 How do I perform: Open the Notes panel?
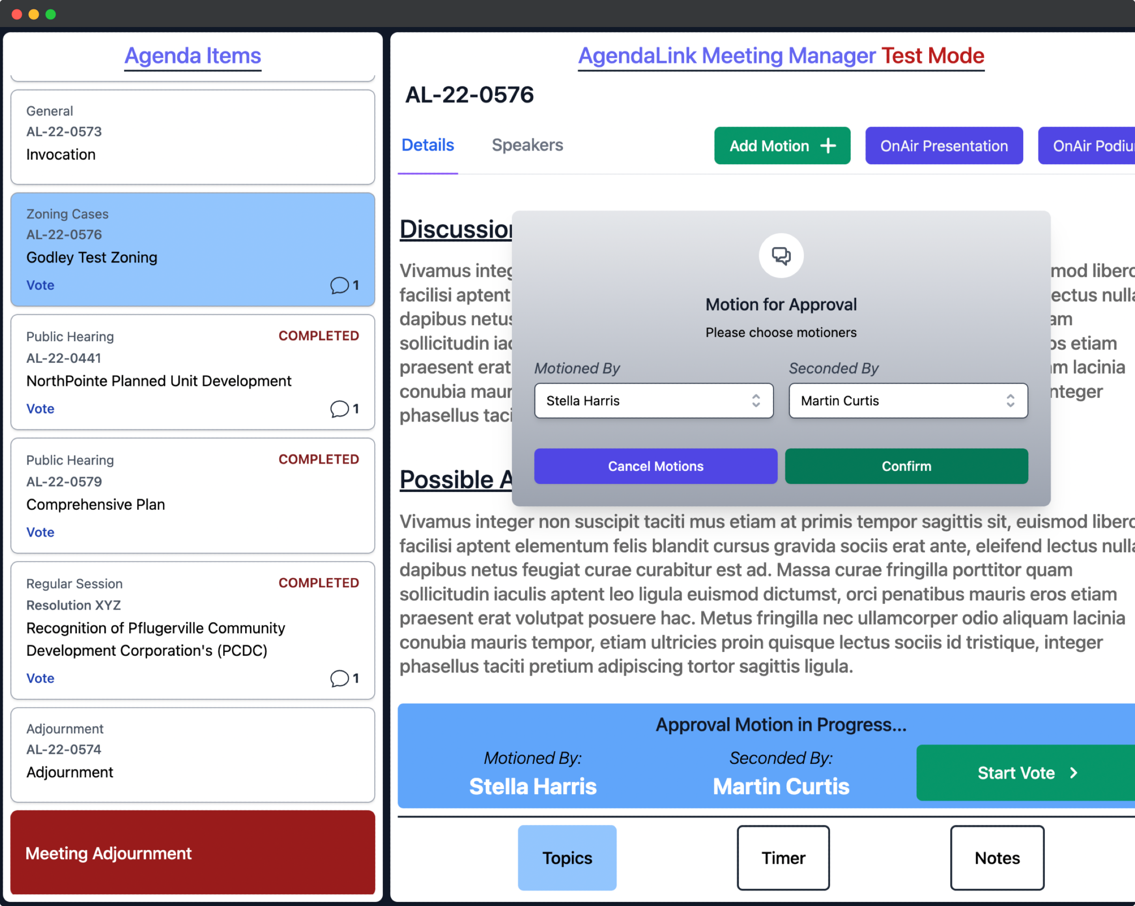click(997, 857)
